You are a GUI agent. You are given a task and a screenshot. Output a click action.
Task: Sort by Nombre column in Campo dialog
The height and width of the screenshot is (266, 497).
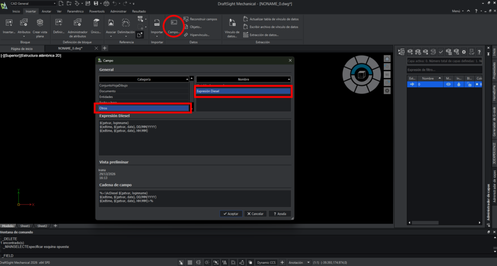[244, 79]
